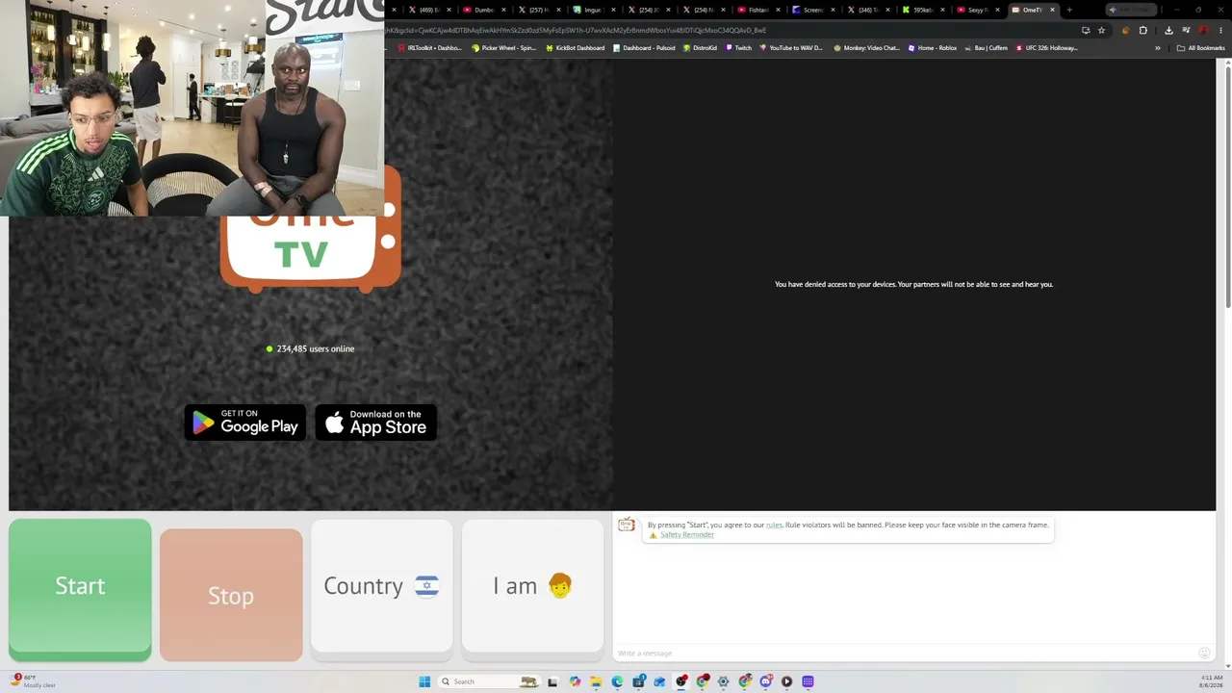Screen dimensions: 1232x693
Task: Switch to the Screen browser tab
Action: [x=812, y=10]
